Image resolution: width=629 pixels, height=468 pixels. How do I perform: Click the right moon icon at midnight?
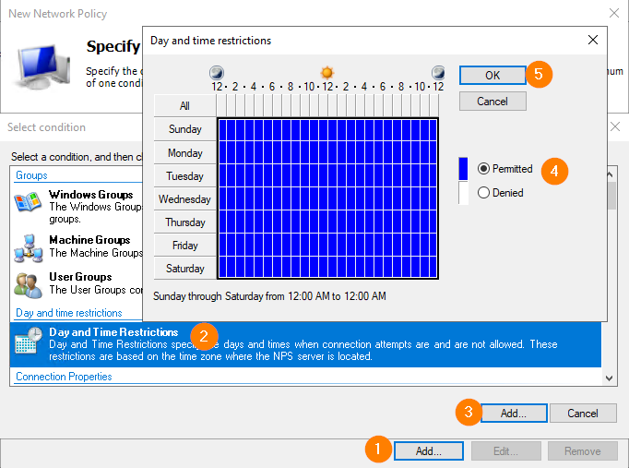tap(438, 72)
